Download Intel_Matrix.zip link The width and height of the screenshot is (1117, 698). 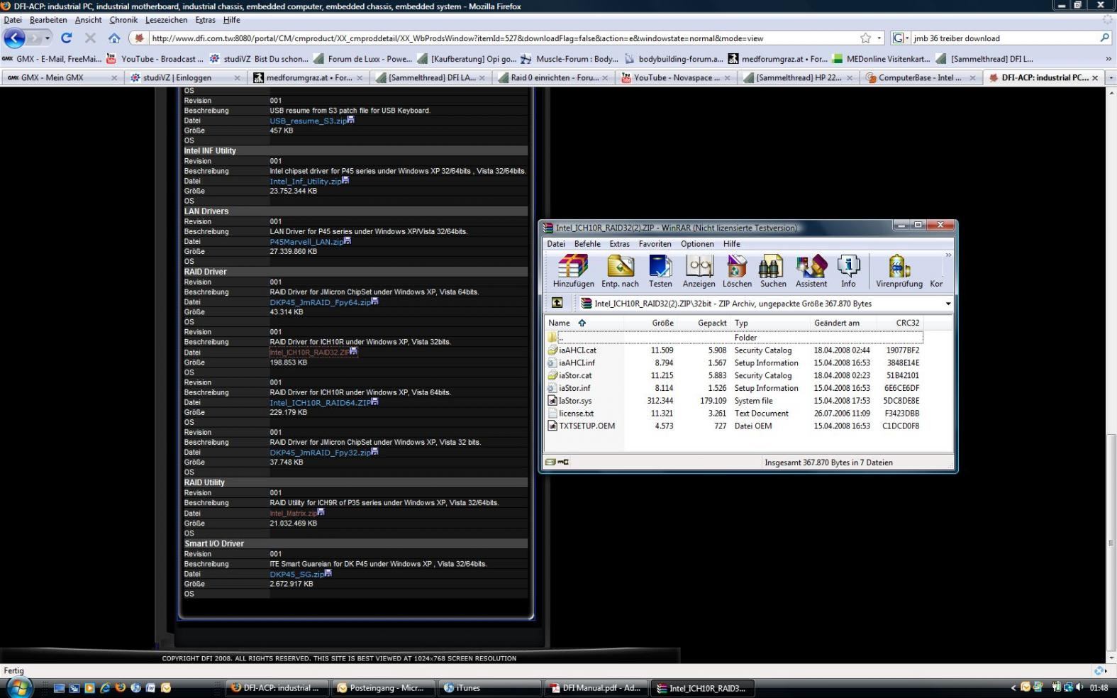[293, 513]
